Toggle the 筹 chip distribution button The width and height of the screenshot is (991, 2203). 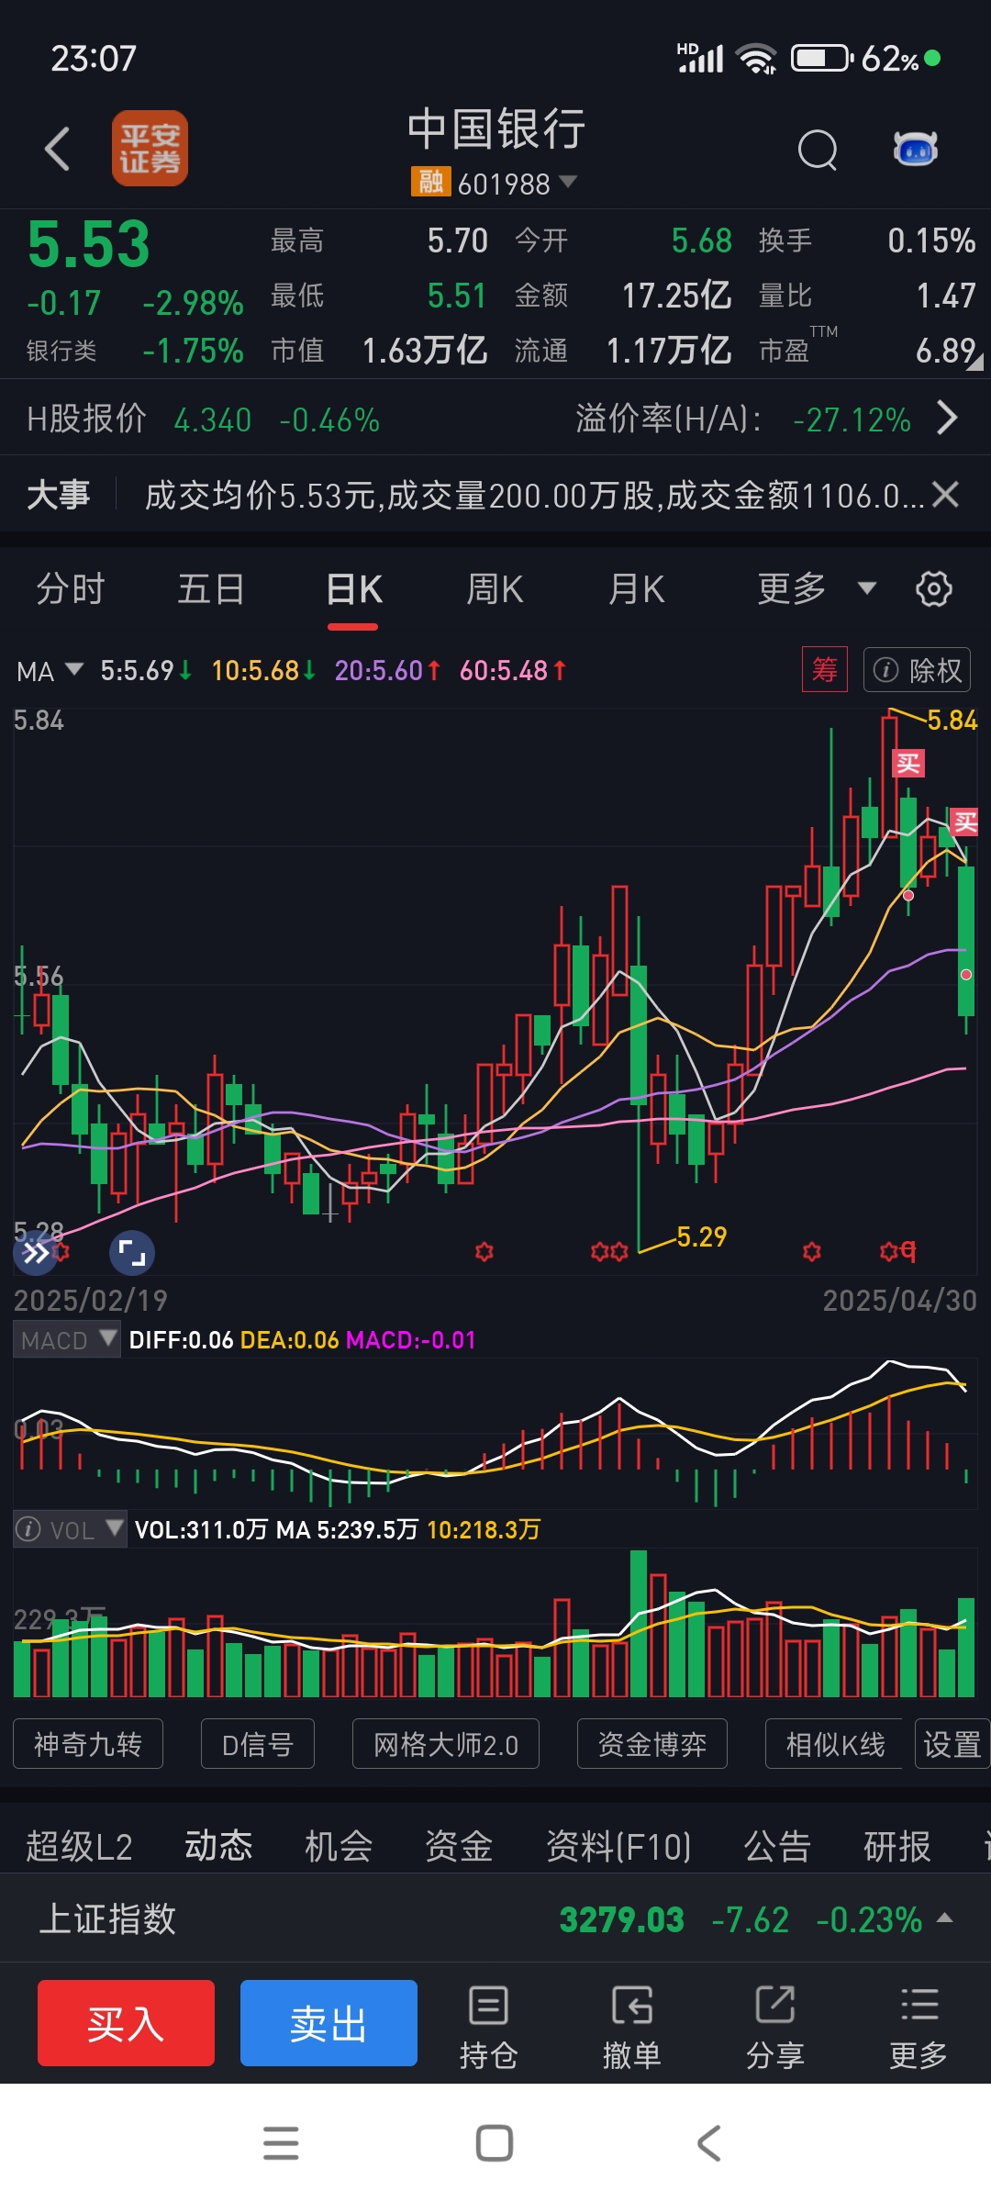824,670
